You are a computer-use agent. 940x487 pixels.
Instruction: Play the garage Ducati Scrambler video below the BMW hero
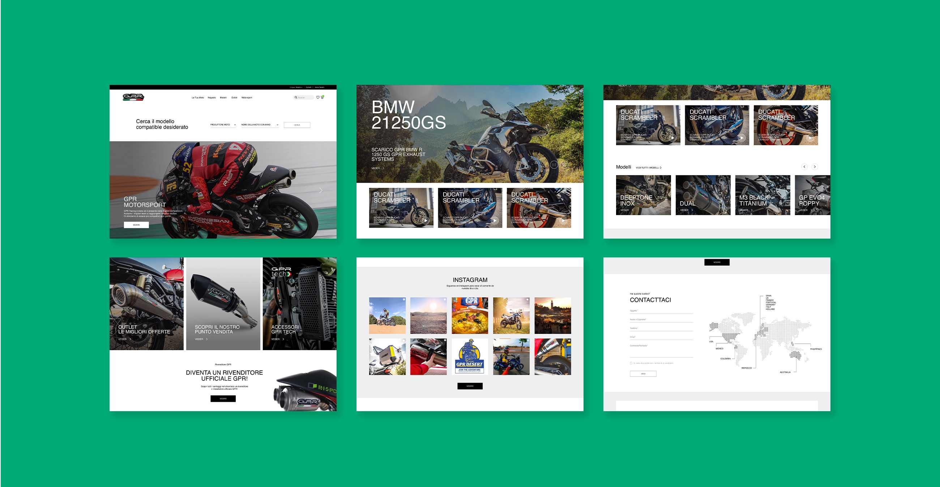426,220
